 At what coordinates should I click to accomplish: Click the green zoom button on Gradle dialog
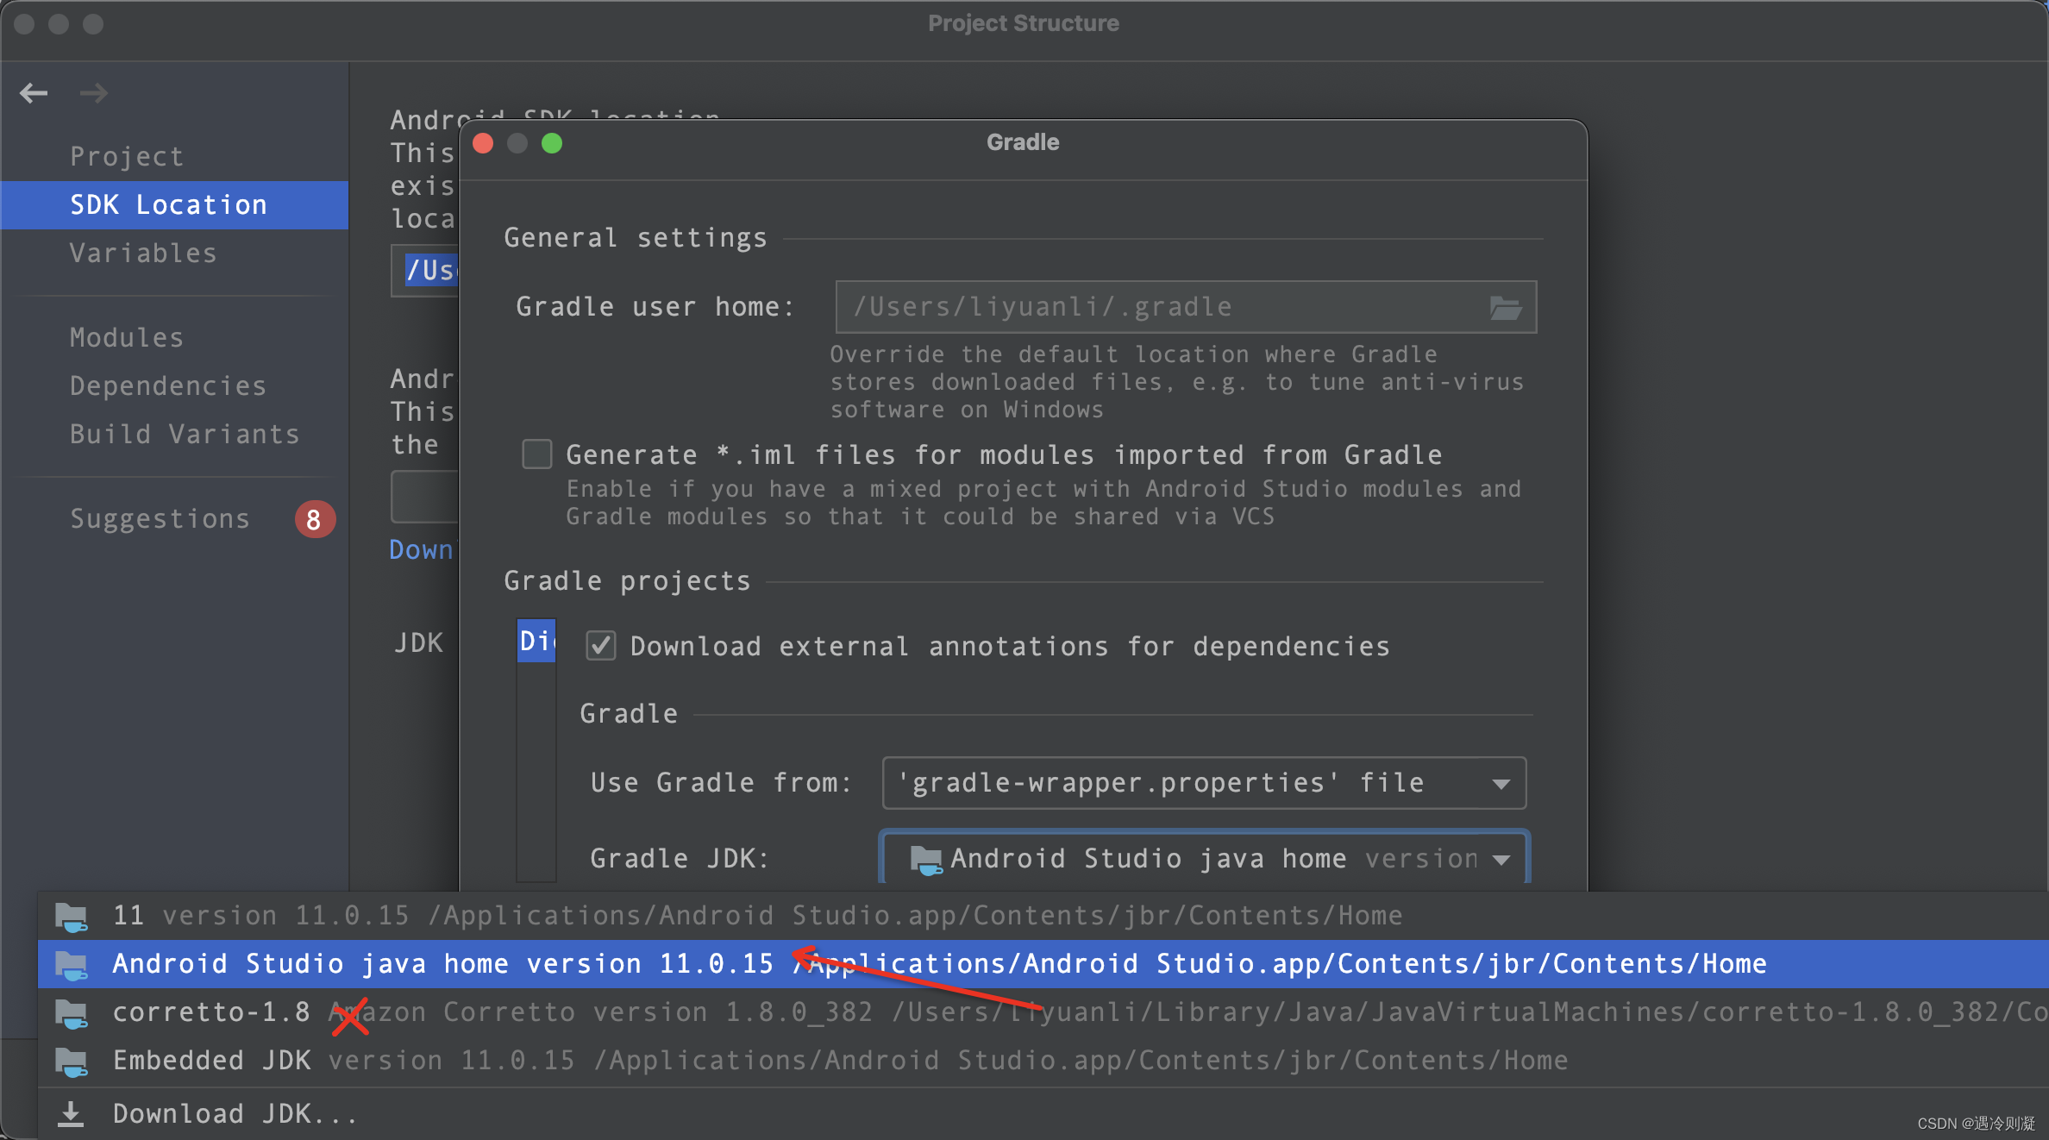[552, 143]
